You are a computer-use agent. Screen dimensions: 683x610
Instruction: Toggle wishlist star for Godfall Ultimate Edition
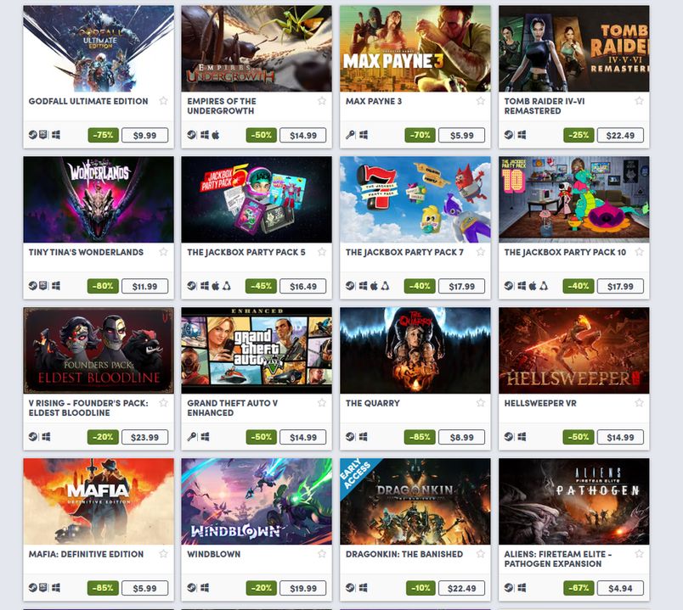point(163,101)
